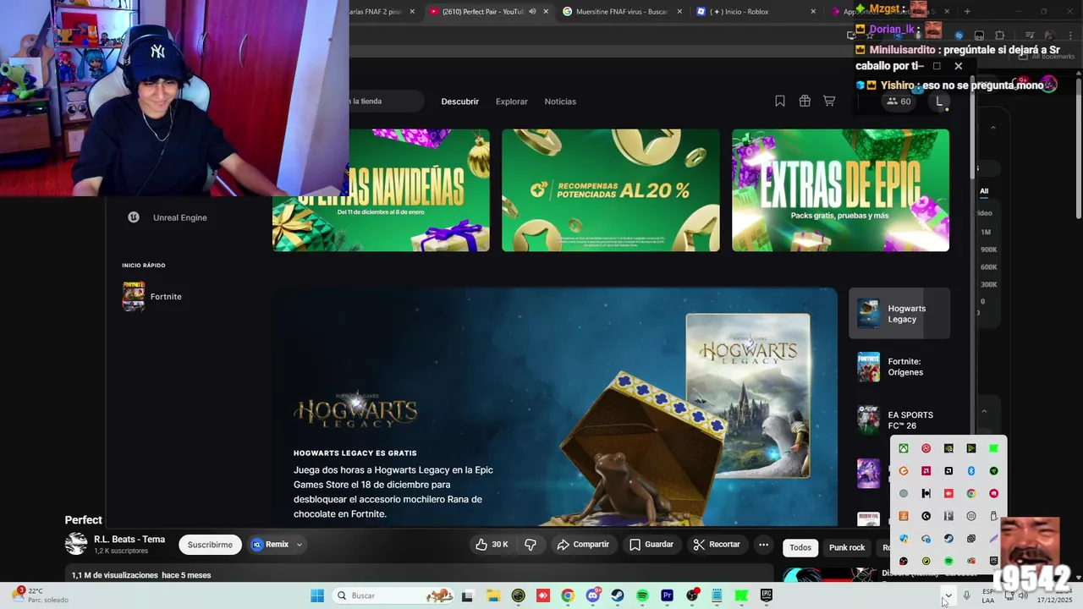Screen dimensions: 1083x609
Task: Open File Explorer from the taskbar
Action: pyautogui.click(x=493, y=595)
